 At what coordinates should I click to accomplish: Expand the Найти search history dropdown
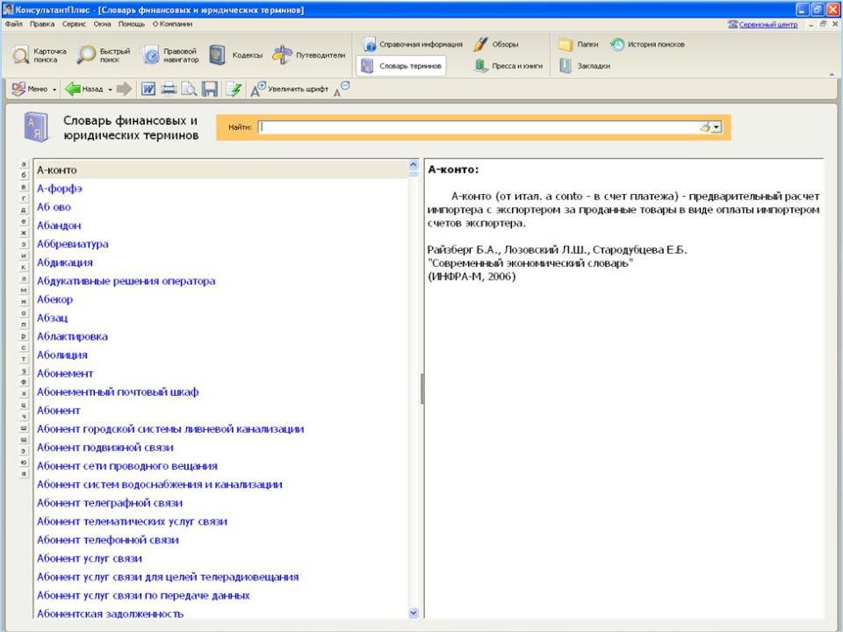[717, 127]
